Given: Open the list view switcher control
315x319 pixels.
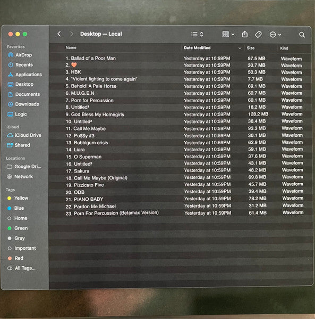Looking at the screenshot, I should 197,34.
